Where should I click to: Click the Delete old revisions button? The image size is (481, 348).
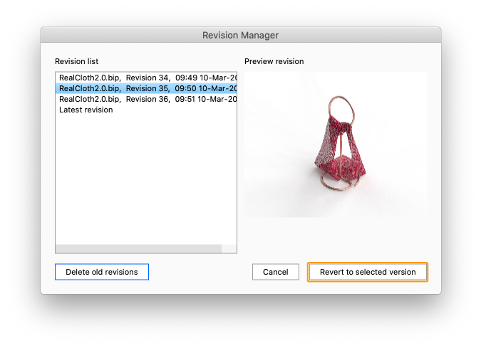102,272
